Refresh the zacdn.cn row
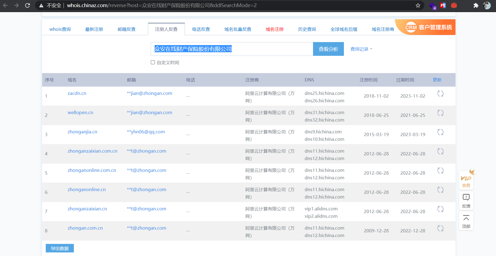 click(x=440, y=93)
